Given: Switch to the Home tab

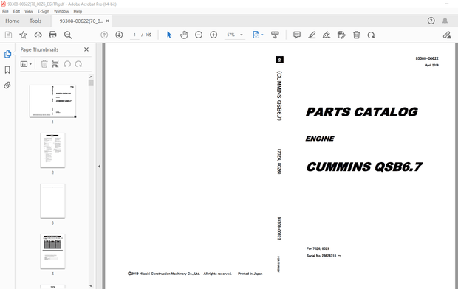Looking at the screenshot, I should point(13,21).
